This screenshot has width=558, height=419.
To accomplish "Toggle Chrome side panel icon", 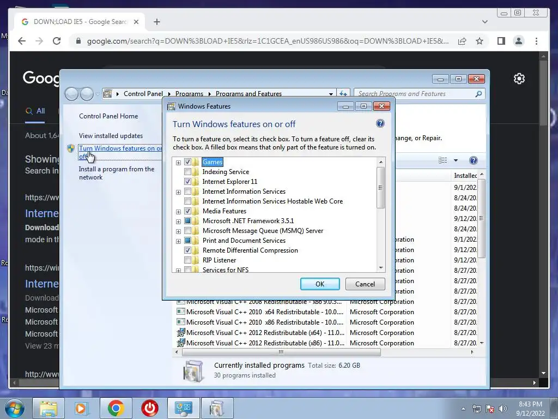I will tap(501, 41).
